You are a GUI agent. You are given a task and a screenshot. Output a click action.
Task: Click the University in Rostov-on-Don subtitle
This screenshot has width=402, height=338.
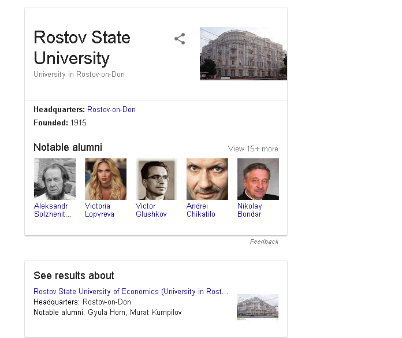tap(79, 75)
